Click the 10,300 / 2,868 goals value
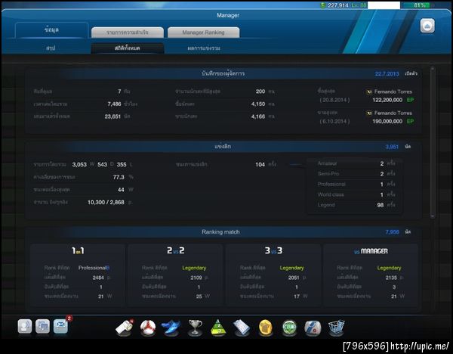Image resolution: width=453 pixels, height=354 pixels. coord(106,202)
